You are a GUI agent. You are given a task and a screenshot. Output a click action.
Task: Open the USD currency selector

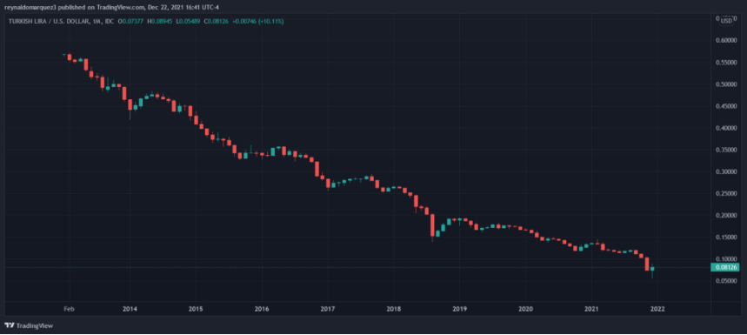[726, 21]
